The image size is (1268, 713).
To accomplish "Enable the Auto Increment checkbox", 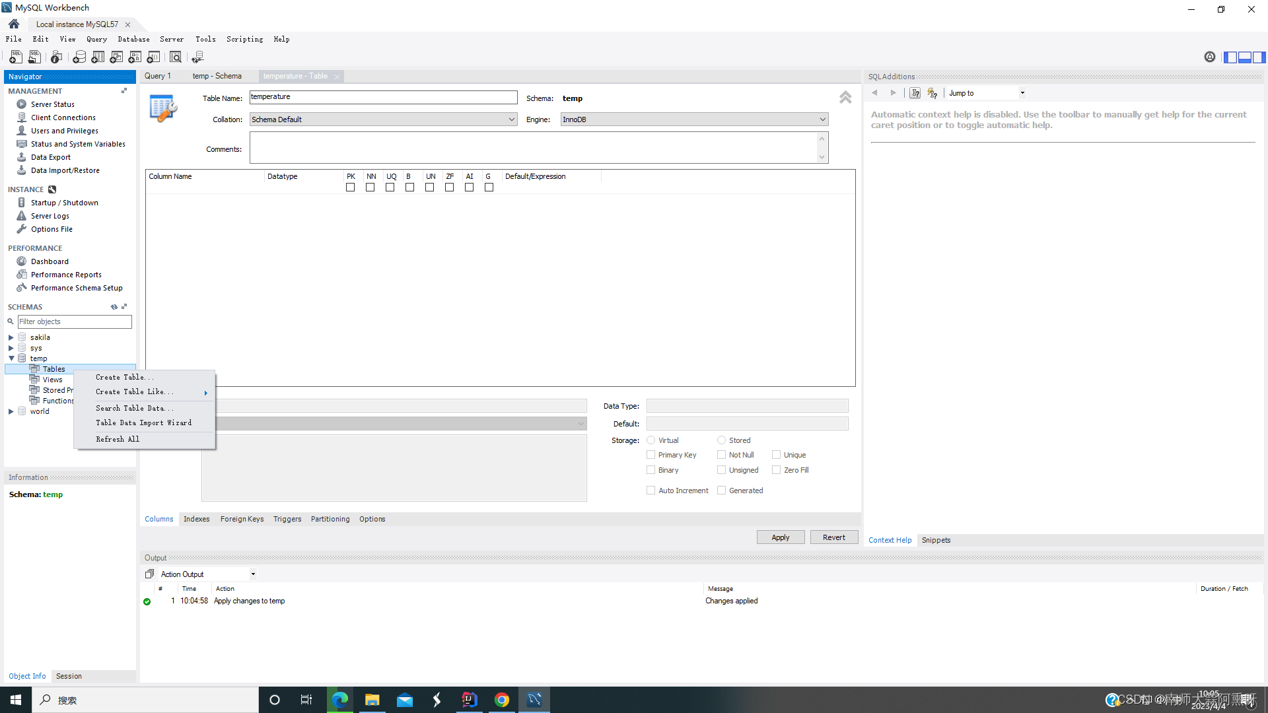I will click(x=651, y=490).
